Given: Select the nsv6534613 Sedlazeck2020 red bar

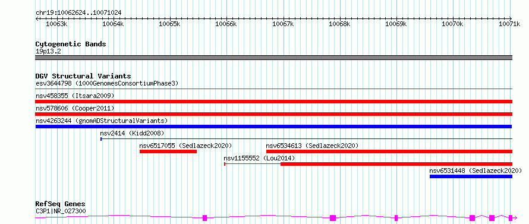Looking at the screenshot, I should [x=389, y=152].
